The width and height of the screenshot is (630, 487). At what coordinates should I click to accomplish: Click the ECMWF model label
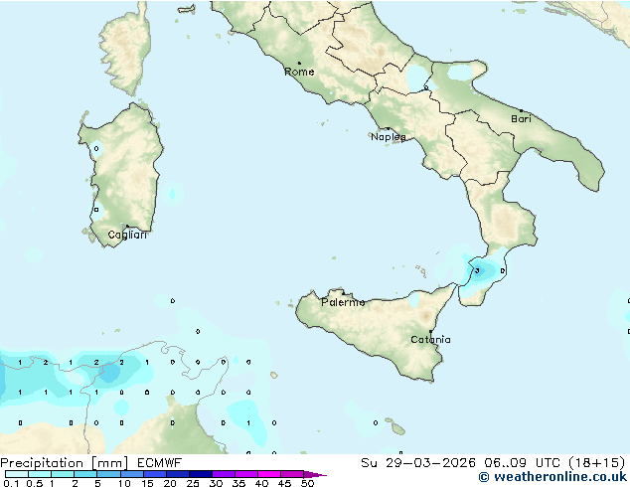pos(159,463)
